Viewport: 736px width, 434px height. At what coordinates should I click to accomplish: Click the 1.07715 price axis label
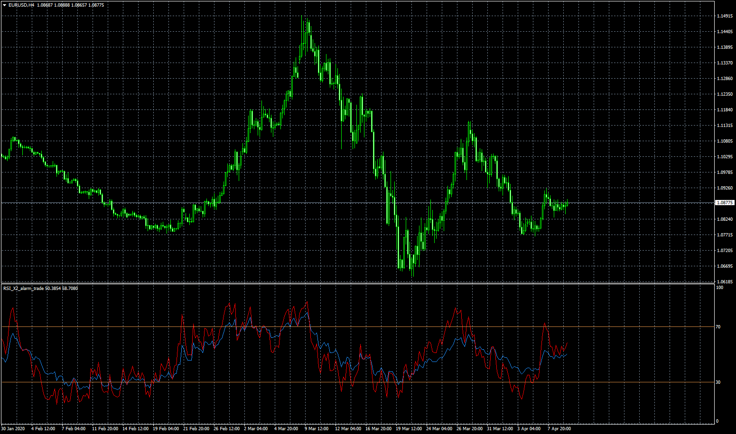(725, 235)
